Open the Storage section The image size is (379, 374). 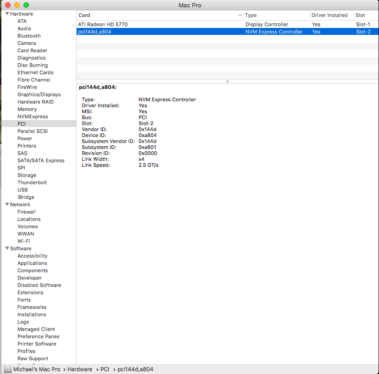click(27, 175)
